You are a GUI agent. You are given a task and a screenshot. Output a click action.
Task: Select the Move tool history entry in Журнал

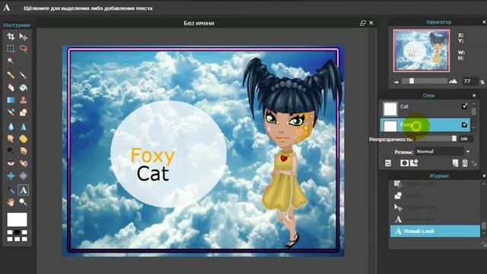click(434, 208)
